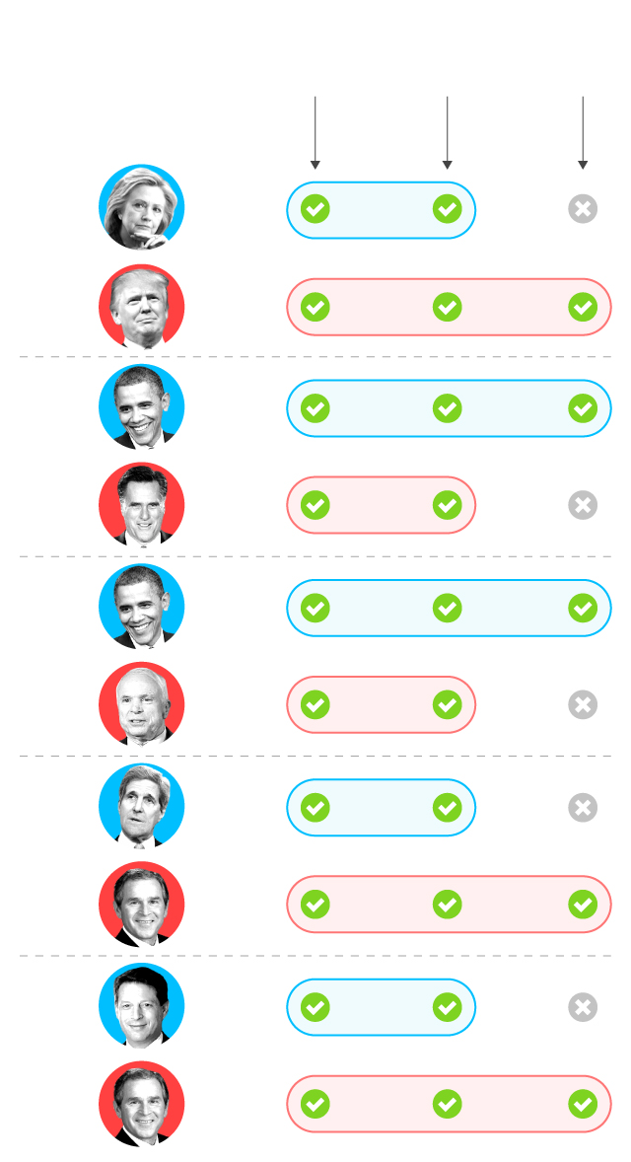Screen dimensions: 631x1162
Task: Click the gray X in the seventh row
Action: (583, 808)
